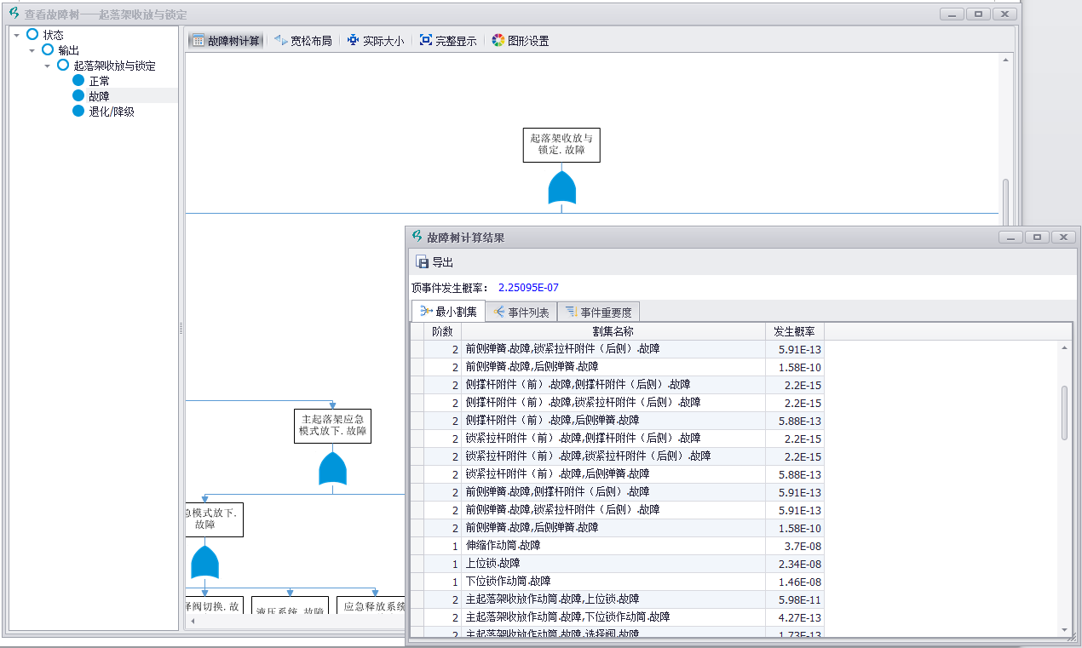
Task: Select the 伸缩作动筒.故障 row in the table
Action: (596, 546)
